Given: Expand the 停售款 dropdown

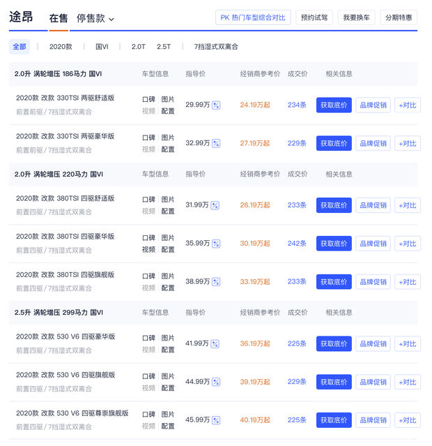Looking at the screenshot, I should pos(95,18).
